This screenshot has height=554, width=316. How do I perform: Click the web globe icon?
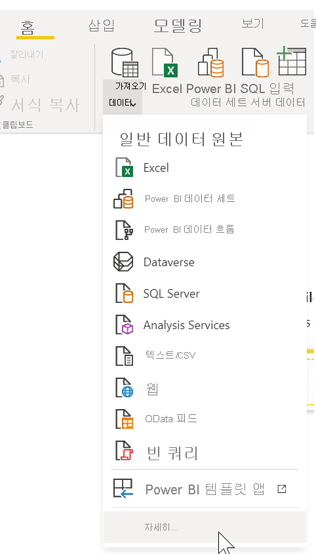124,387
